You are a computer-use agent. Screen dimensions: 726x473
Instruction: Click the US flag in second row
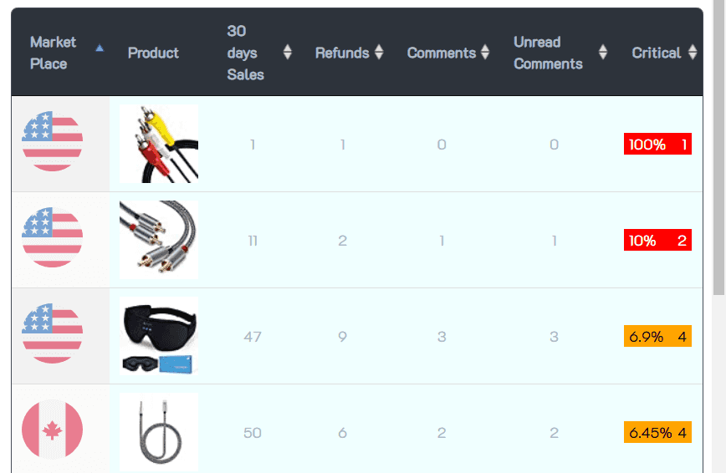(52, 240)
